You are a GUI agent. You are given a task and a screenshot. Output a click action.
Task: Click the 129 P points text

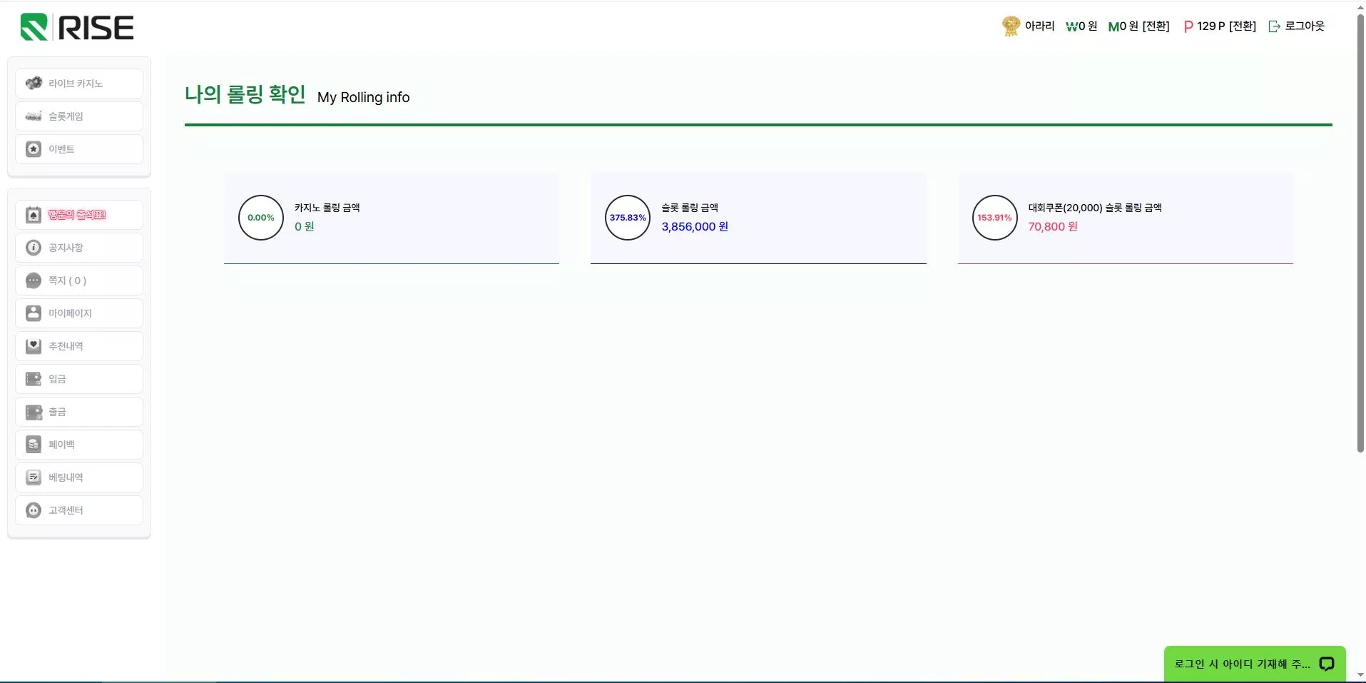tap(1210, 26)
